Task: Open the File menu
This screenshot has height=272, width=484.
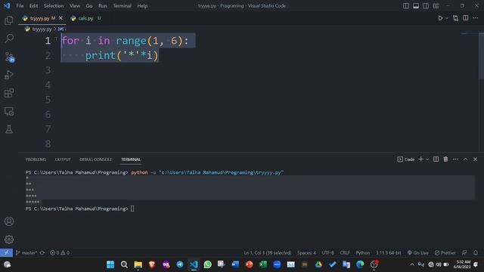Action: click(20, 6)
